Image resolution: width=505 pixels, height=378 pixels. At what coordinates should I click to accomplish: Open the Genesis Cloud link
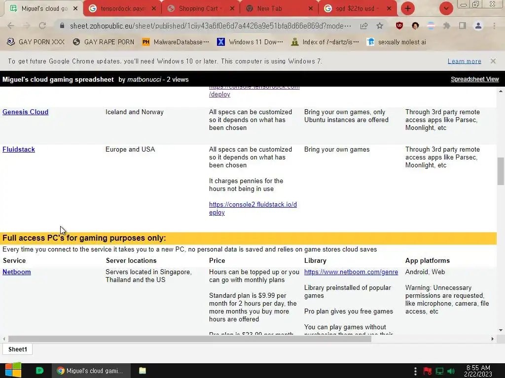(x=26, y=112)
